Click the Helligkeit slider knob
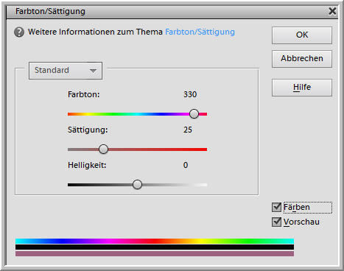 [137, 185]
